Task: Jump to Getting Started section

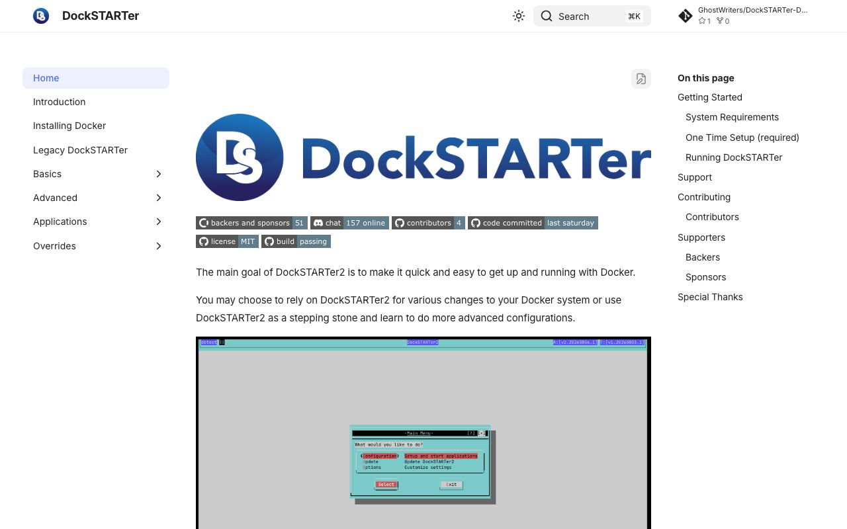Action: pos(710,97)
